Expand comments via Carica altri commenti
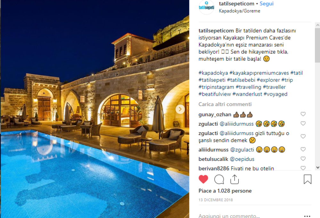This screenshot has width=320, height=218. (225, 104)
